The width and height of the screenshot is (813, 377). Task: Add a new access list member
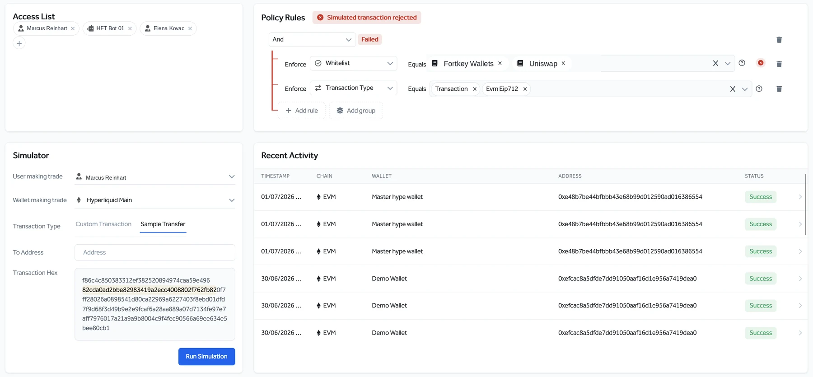coord(19,43)
